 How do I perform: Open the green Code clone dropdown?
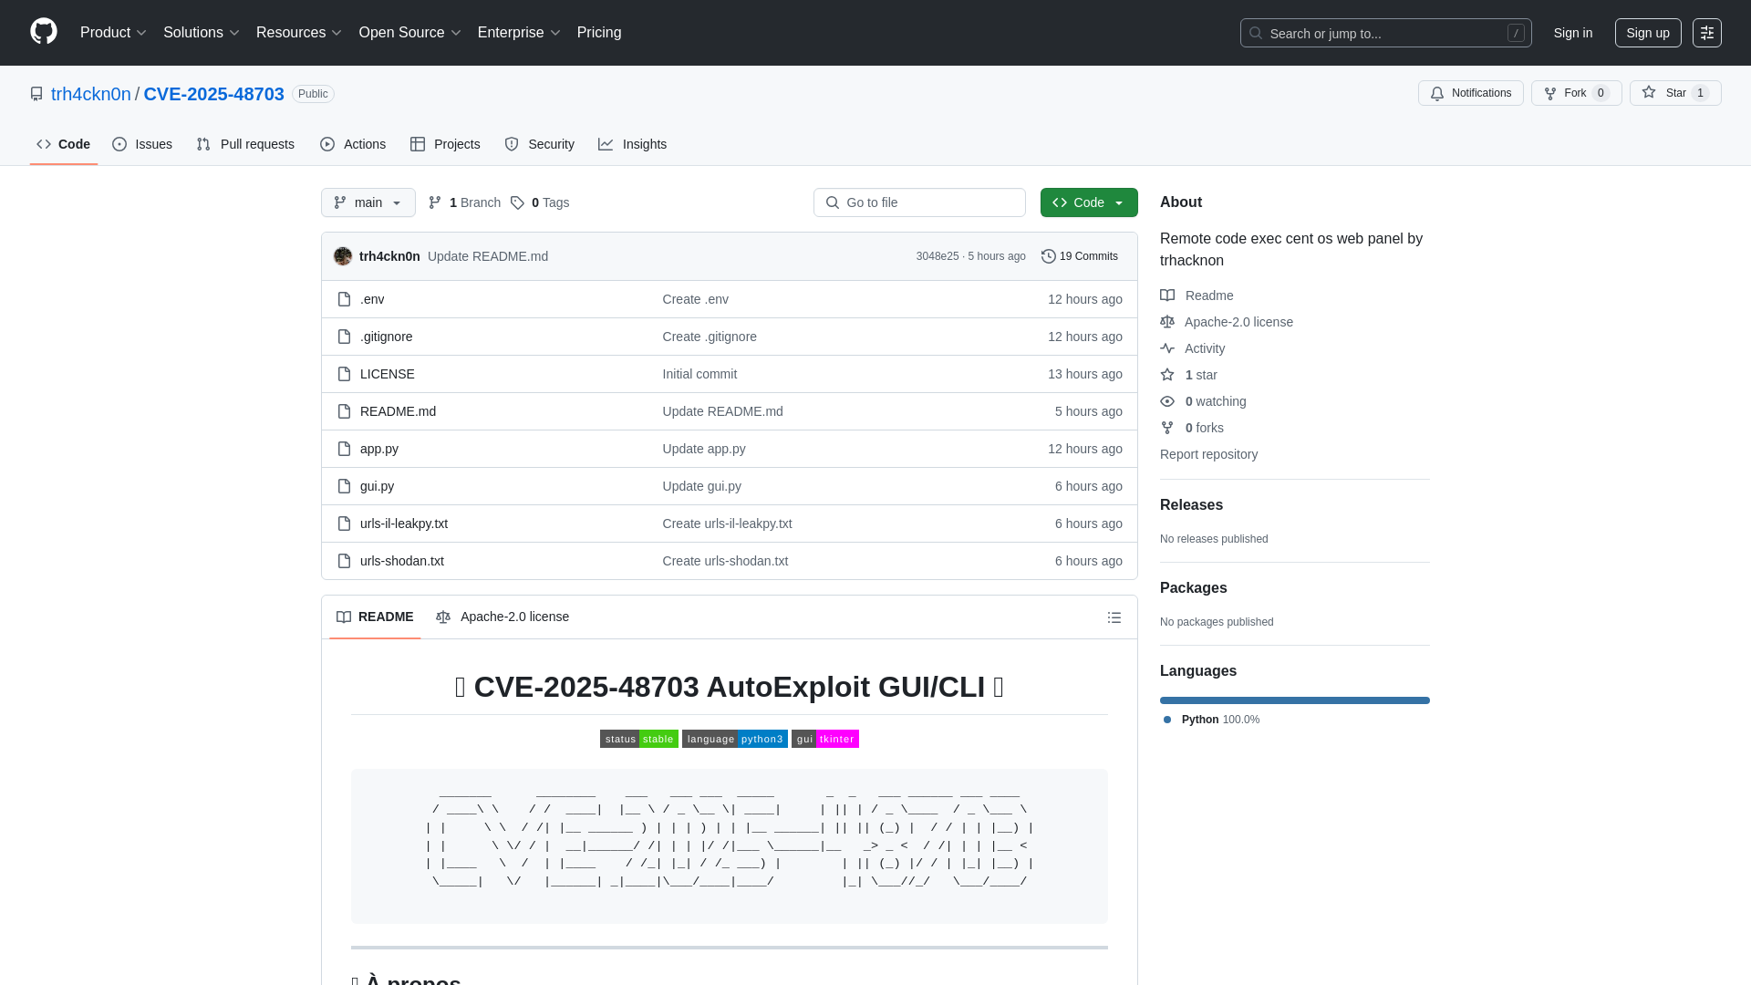tap(1089, 202)
